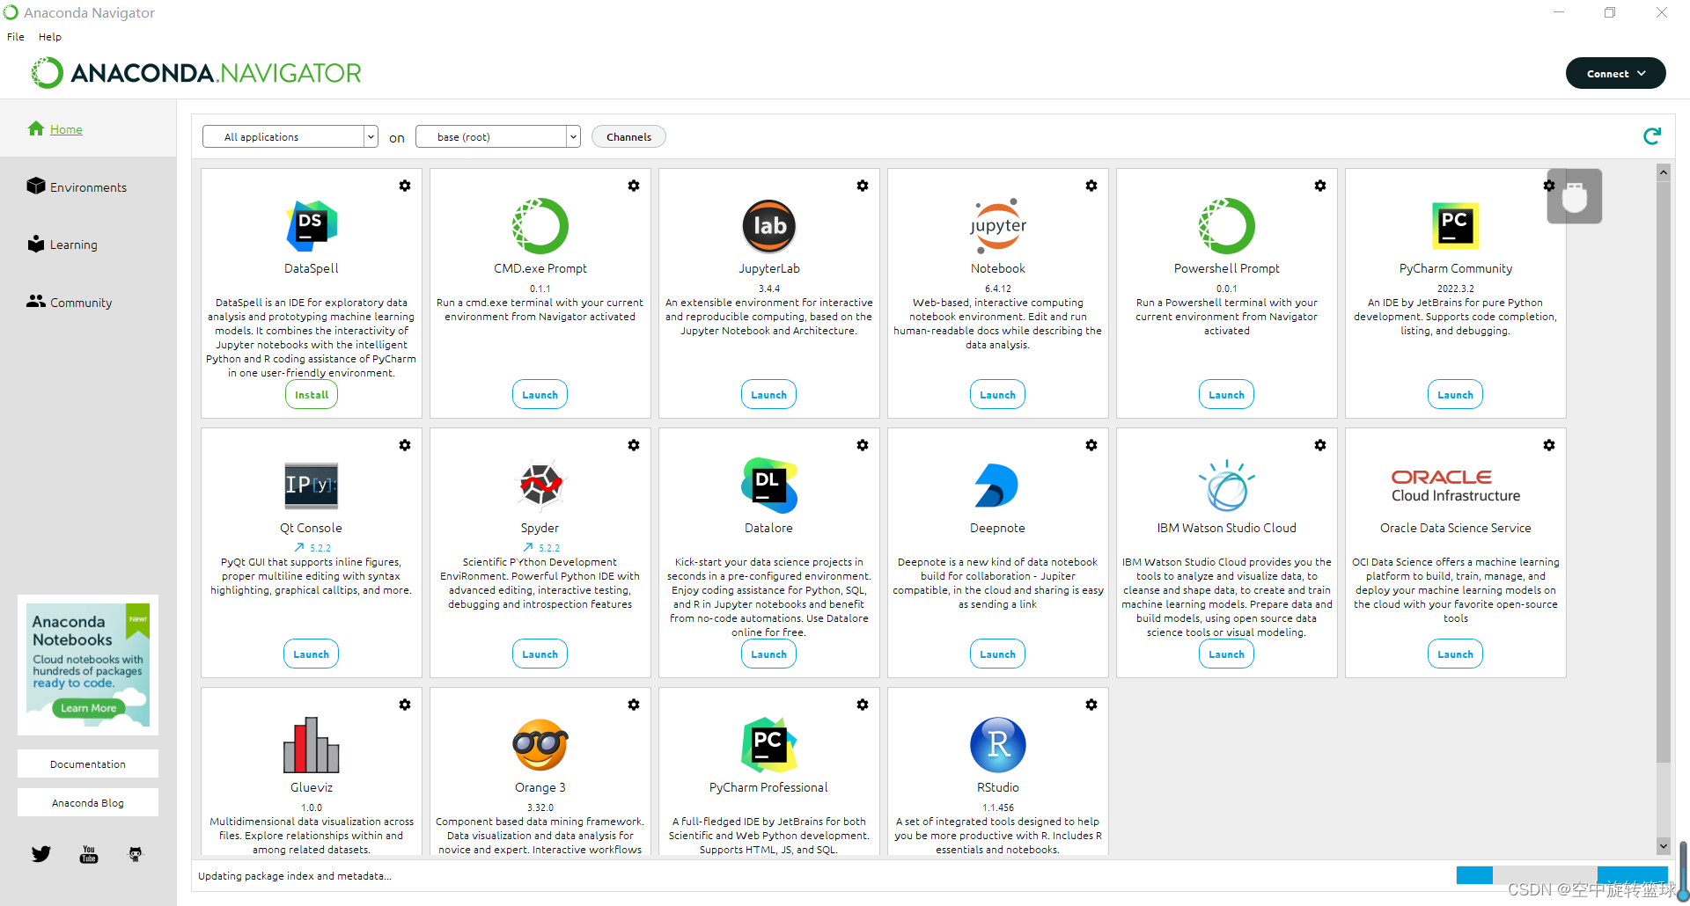Click the Spyder application logo
Image resolution: width=1690 pixels, height=906 pixels.
tap(540, 485)
